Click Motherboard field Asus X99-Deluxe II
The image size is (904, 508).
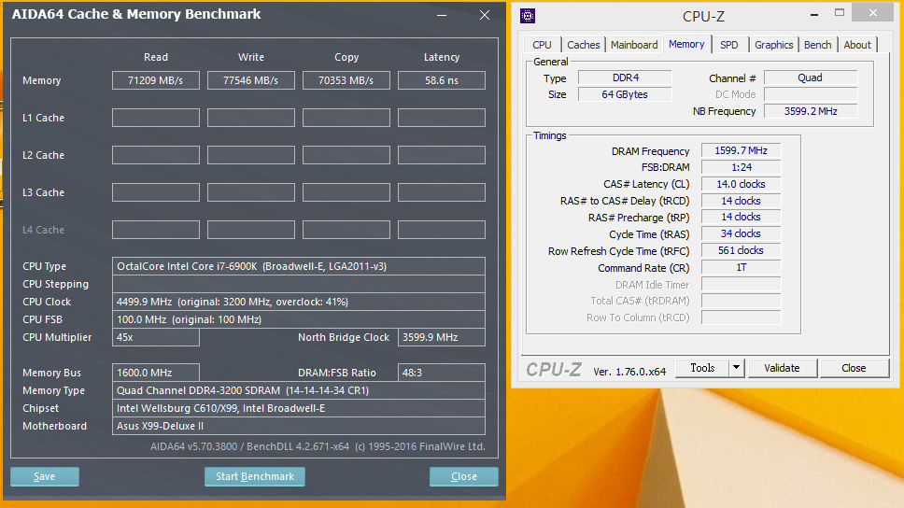pyautogui.click(x=299, y=426)
